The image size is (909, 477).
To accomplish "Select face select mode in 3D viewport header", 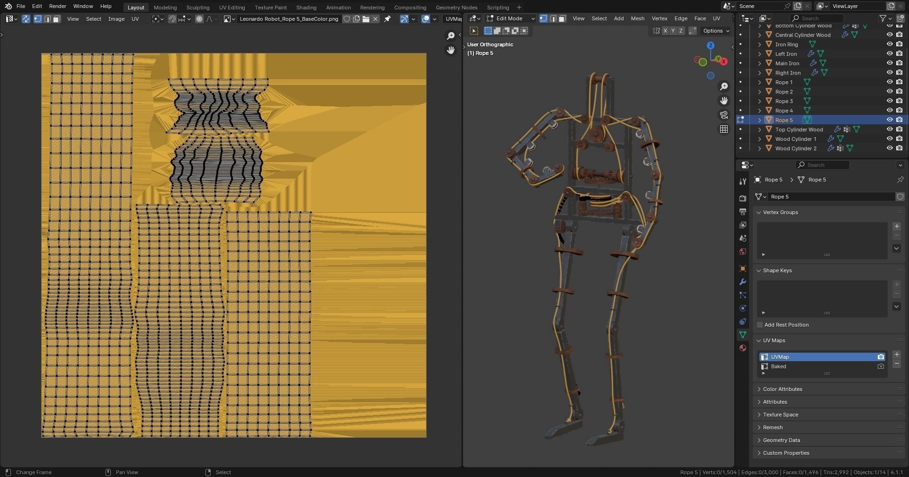I will 562,18.
